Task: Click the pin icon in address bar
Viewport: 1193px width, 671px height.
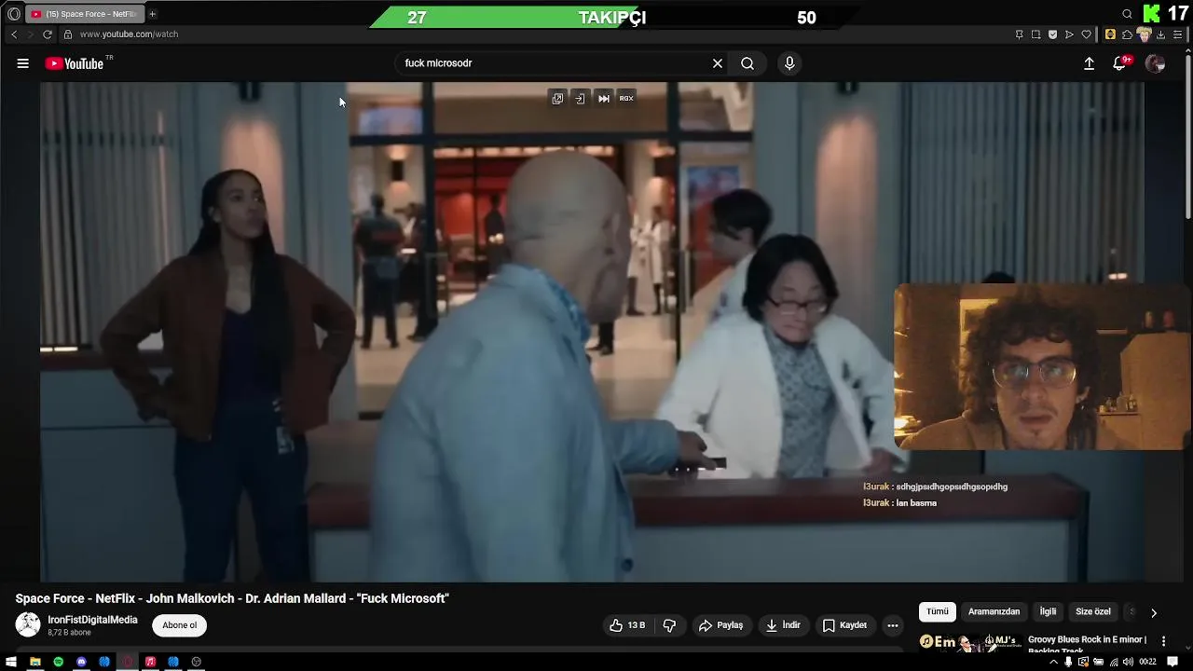Action: coord(1019,34)
